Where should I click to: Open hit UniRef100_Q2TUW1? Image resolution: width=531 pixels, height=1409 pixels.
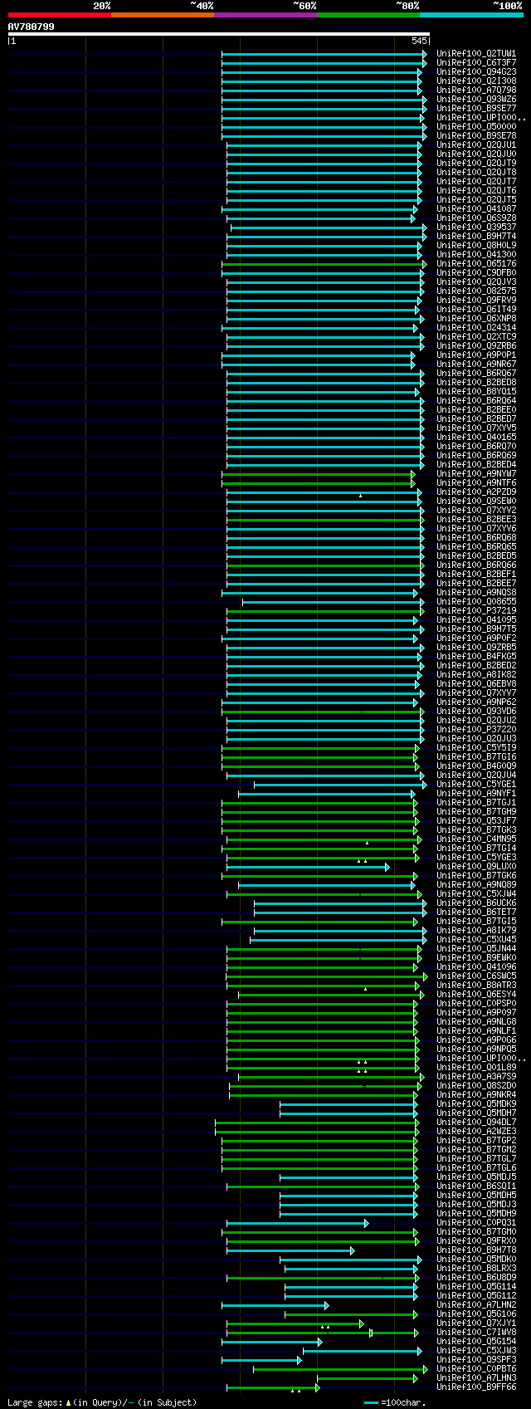click(476, 53)
